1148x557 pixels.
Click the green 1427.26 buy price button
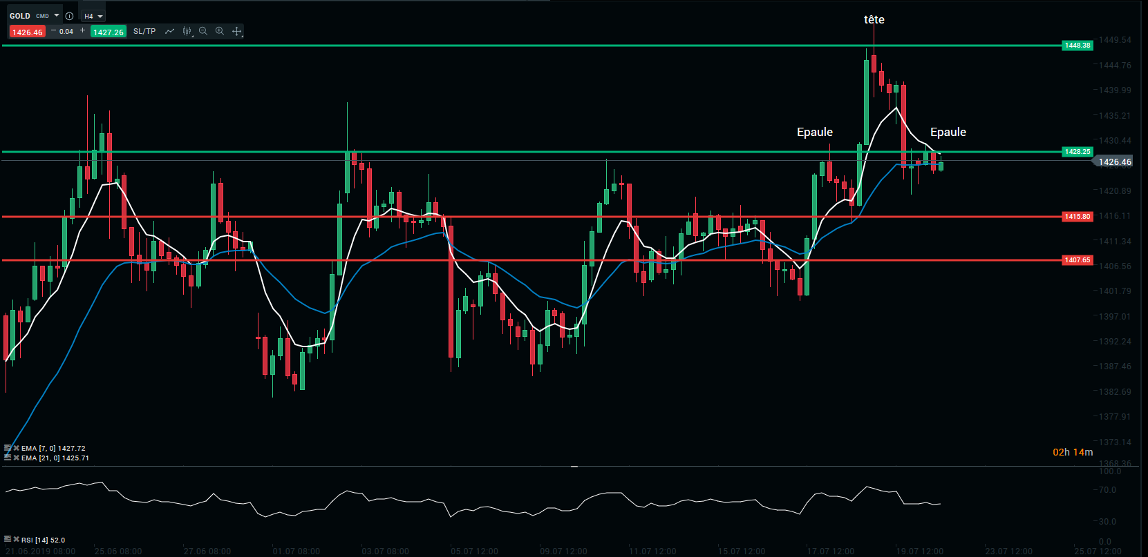click(x=109, y=32)
